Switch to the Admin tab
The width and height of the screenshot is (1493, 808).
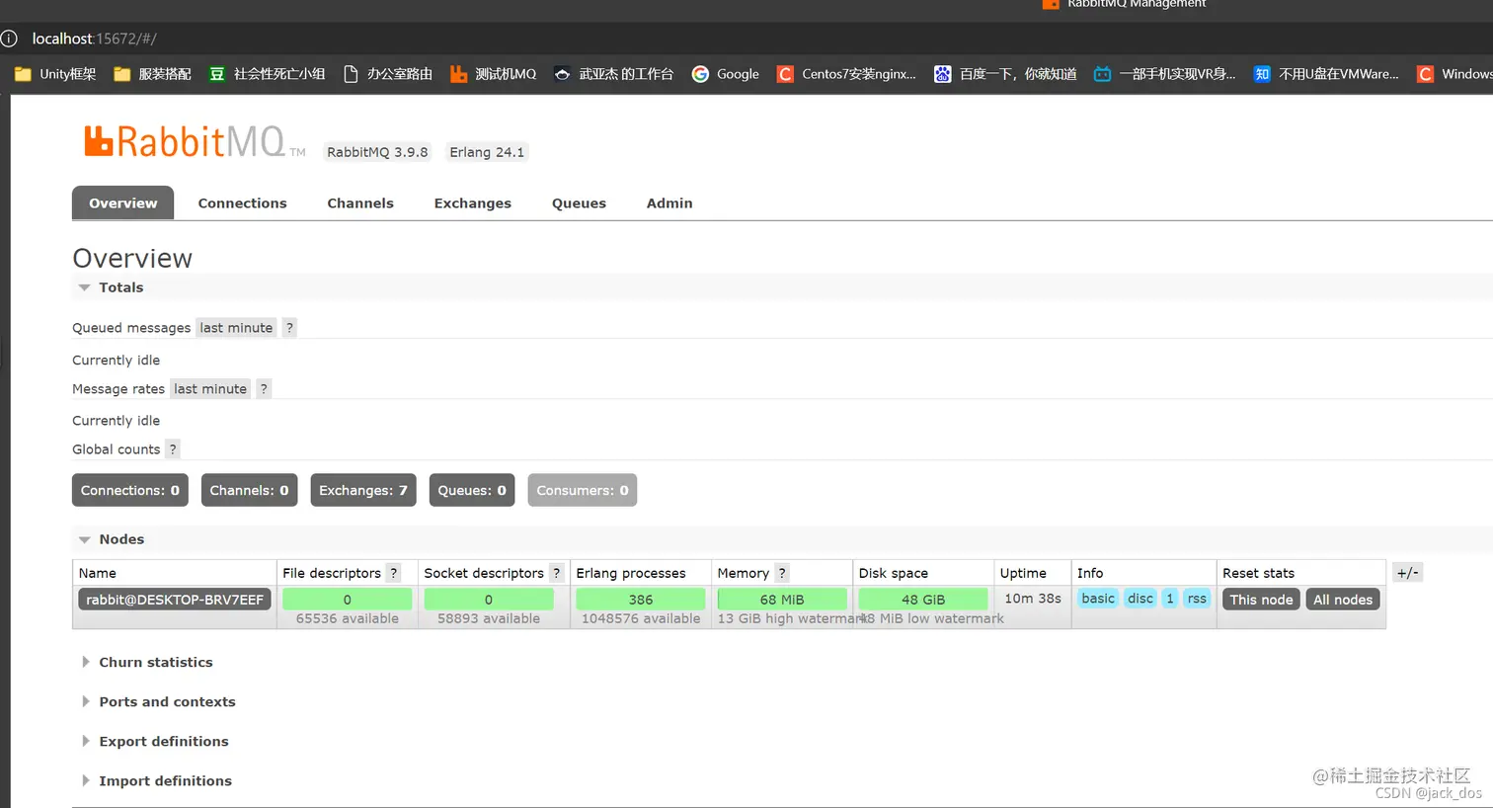coord(669,202)
